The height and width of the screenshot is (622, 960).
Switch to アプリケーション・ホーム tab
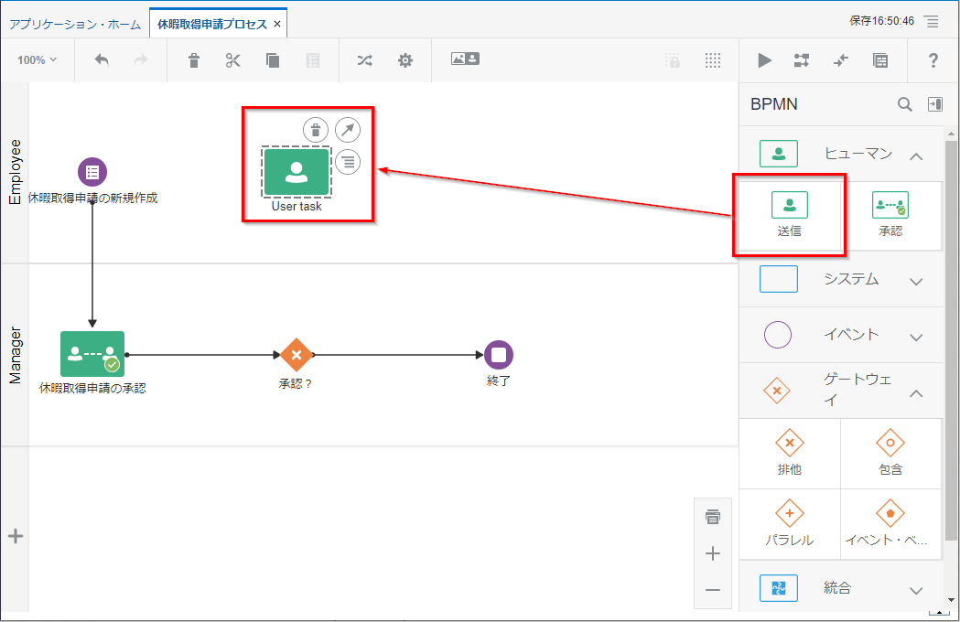coord(75,23)
